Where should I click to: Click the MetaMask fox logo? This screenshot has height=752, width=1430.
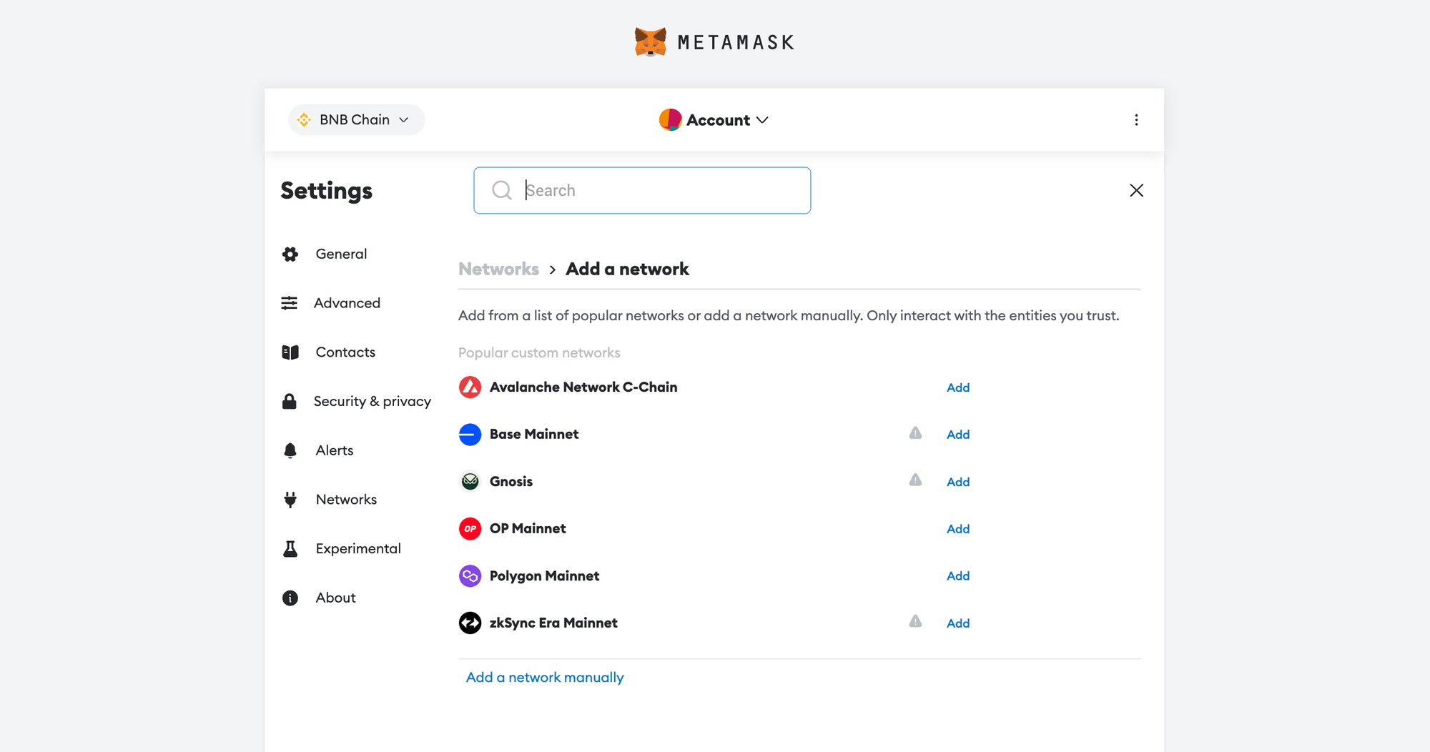(650, 42)
